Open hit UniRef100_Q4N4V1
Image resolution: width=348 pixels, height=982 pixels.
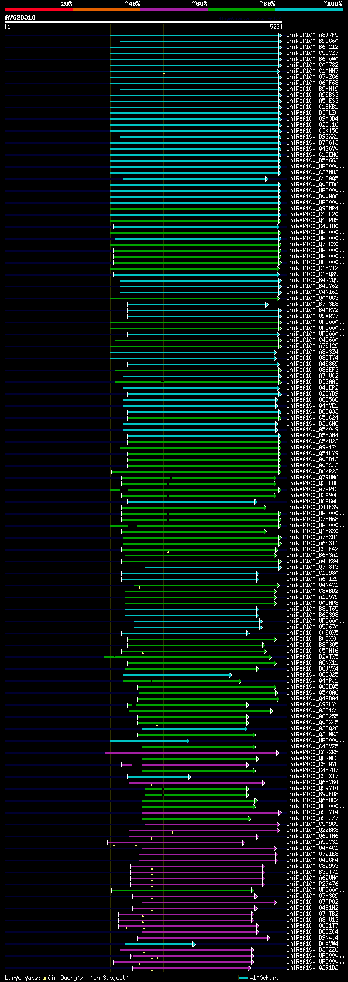pos(312,585)
